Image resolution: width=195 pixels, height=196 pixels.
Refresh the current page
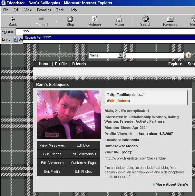95,21
